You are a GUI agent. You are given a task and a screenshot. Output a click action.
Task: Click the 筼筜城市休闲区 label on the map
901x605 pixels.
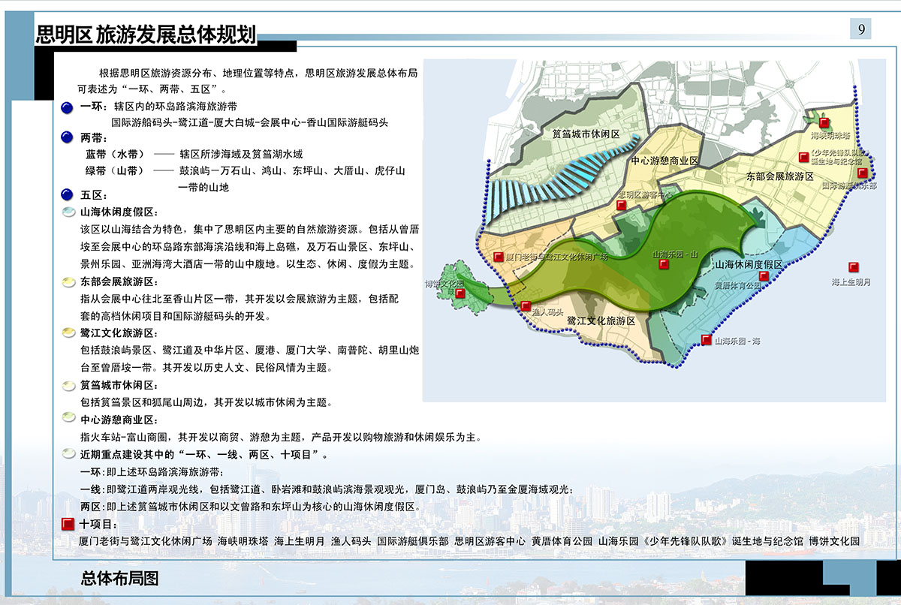585,134
